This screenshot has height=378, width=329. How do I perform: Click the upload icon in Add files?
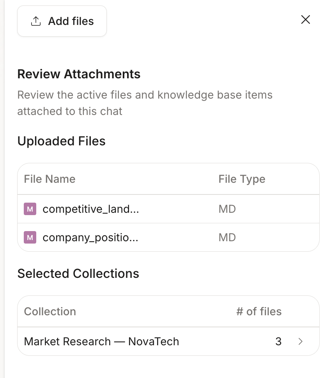click(36, 21)
